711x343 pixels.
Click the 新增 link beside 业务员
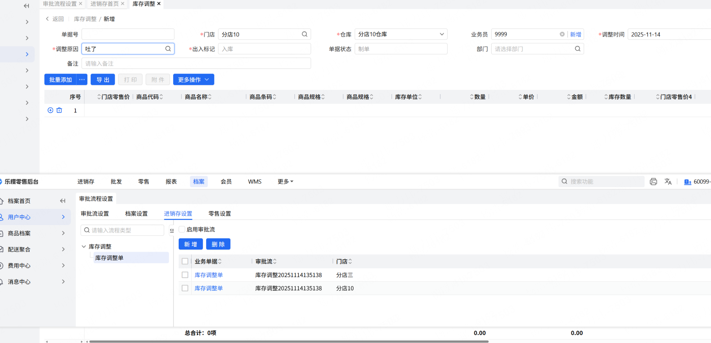576,34
